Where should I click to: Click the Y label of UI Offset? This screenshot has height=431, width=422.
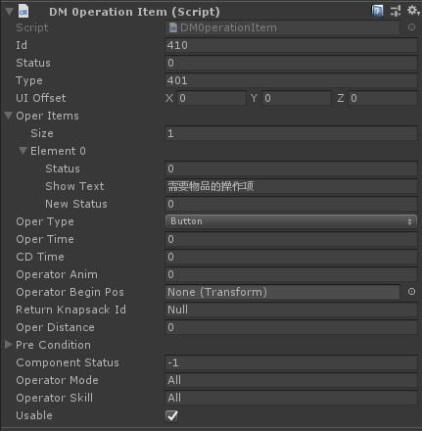pyautogui.click(x=255, y=98)
